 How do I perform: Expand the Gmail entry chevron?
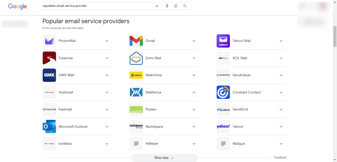(x=194, y=41)
